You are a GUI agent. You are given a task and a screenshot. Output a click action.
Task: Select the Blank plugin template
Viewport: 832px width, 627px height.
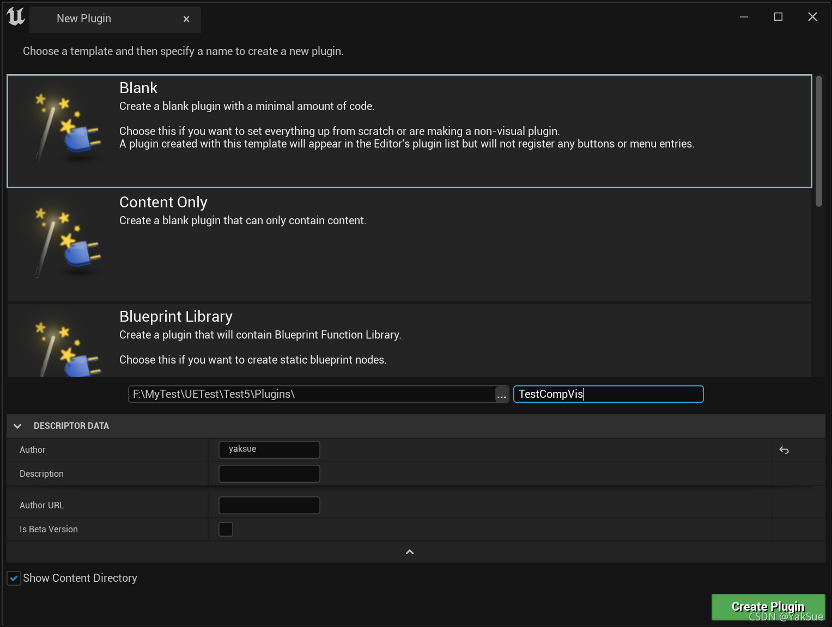(409, 131)
